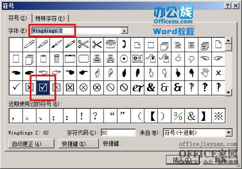Image resolution: width=242 pixels, height=169 pixels.
Task: Click the dialog help question mark button
Action: tap(228, 6)
